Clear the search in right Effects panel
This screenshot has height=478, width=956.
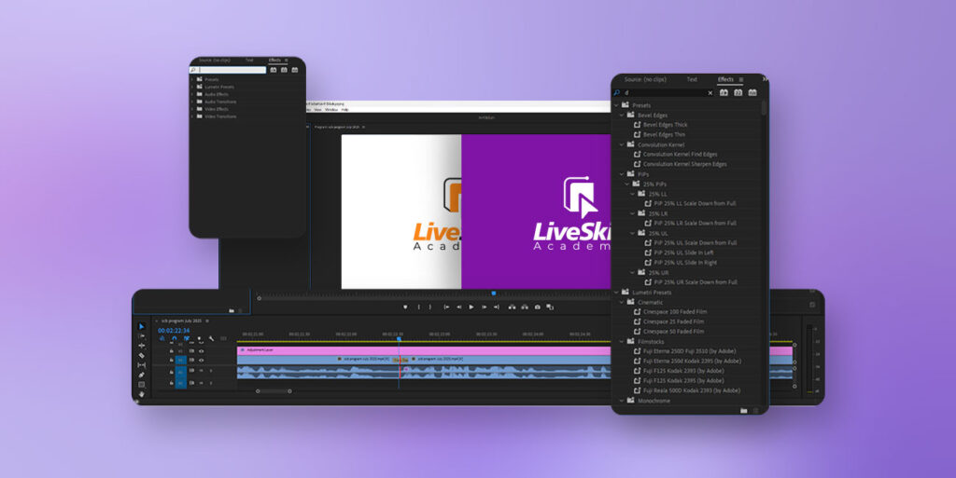[x=710, y=93]
